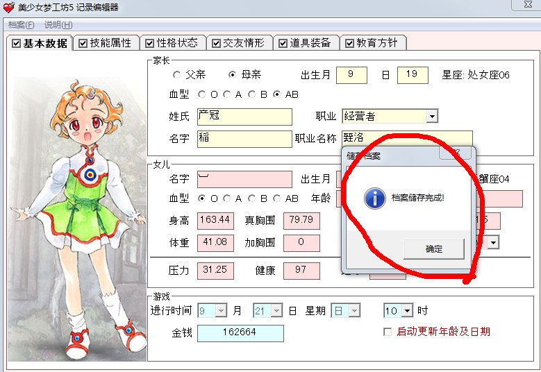Choose blood type A for the daughter
Screen dimensions: 541x372
pos(227,198)
